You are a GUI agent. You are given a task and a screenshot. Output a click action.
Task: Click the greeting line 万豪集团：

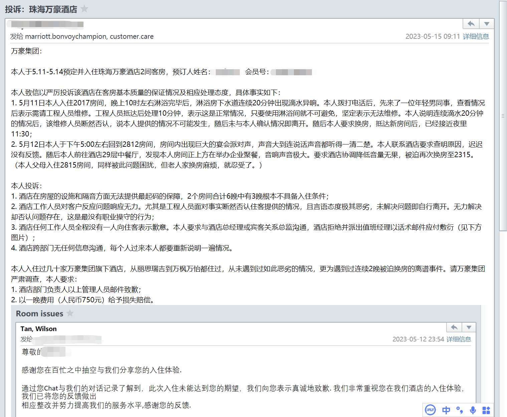tap(26, 51)
